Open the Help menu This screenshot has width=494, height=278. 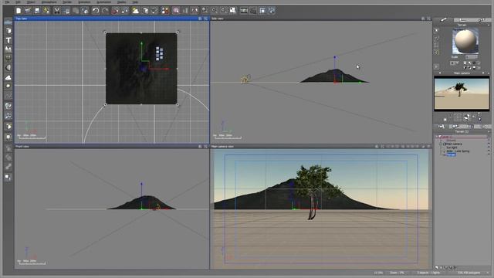click(x=135, y=2)
